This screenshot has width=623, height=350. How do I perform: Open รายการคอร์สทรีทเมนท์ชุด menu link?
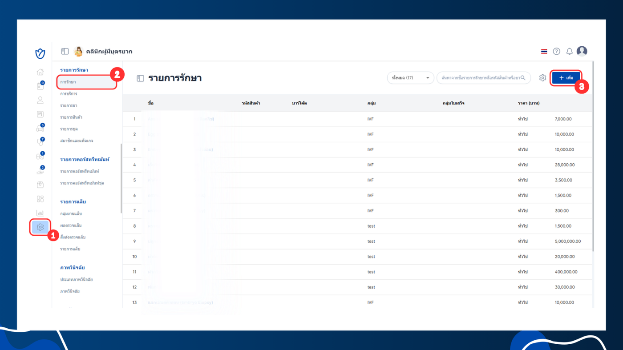point(82,183)
